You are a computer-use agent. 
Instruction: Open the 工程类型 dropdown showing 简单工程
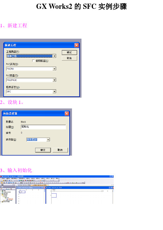31,56
